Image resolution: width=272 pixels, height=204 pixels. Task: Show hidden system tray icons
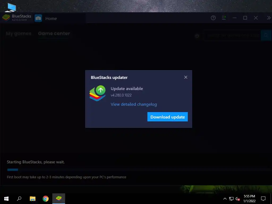pyautogui.click(x=225, y=199)
